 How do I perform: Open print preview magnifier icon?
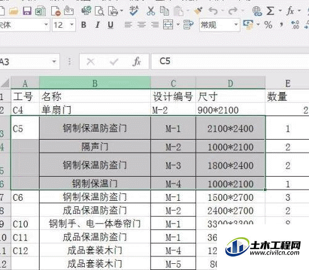click(x=99, y=11)
